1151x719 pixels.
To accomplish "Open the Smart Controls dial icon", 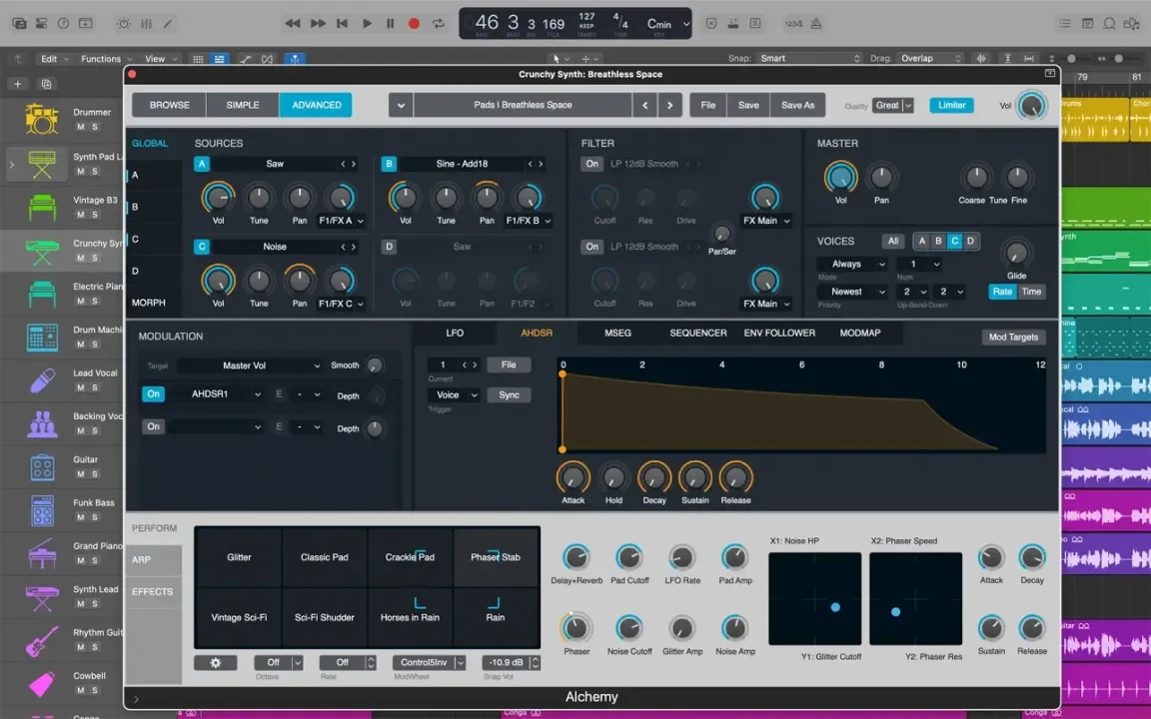I will pos(123,24).
